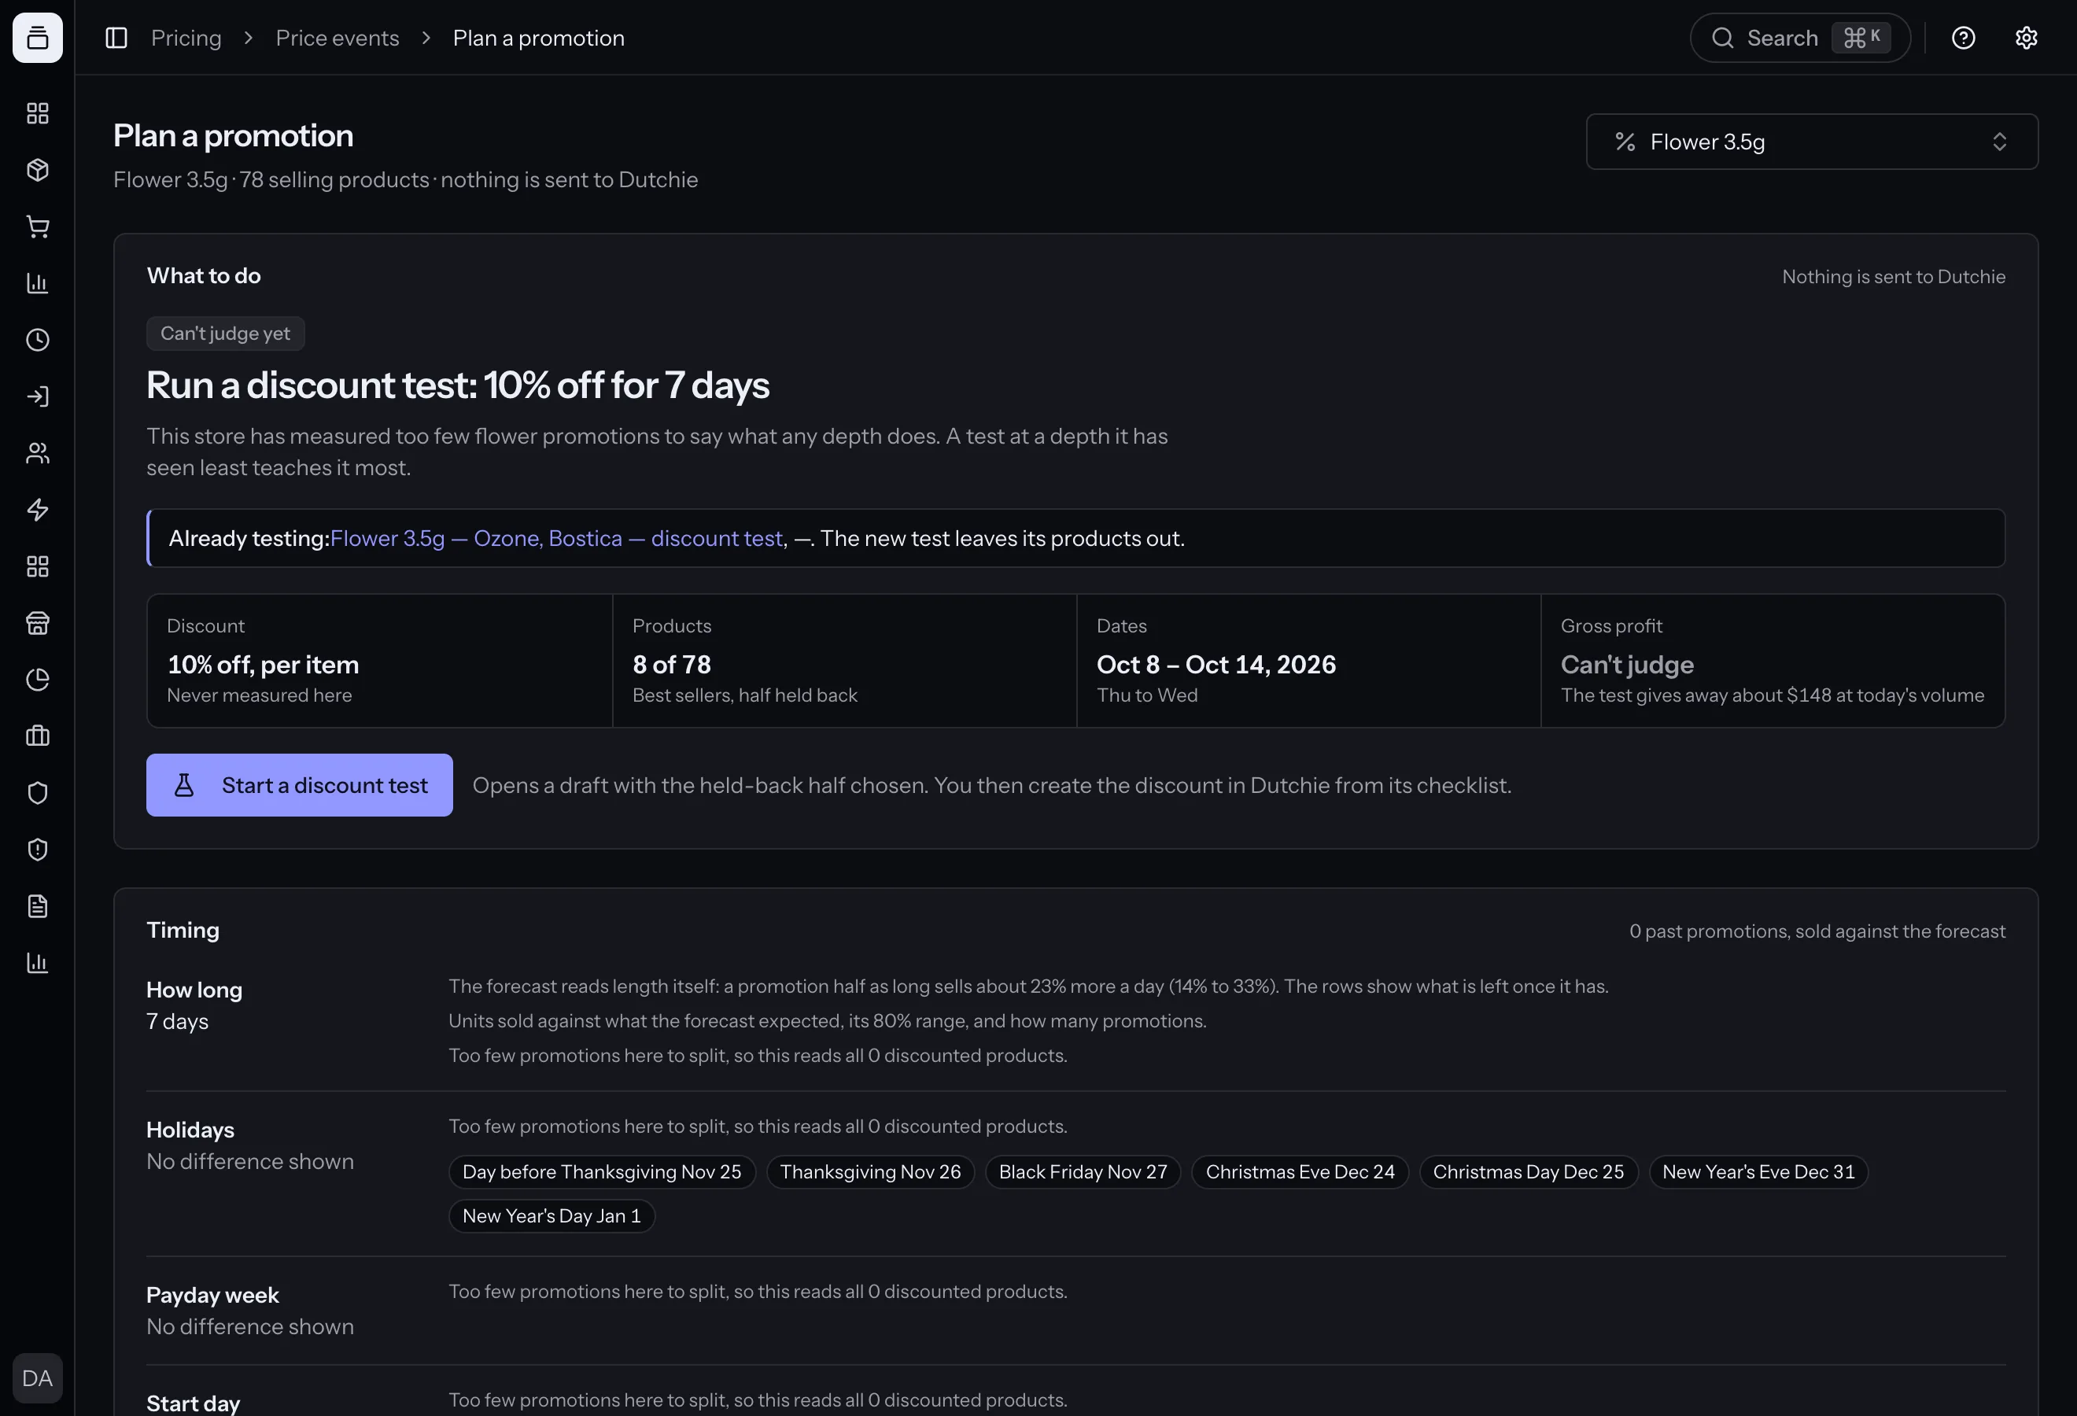Select the Day before Thanksgiving Nov 25 chip
The width and height of the screenshot is (2077, 1416).
(602, 1171)
